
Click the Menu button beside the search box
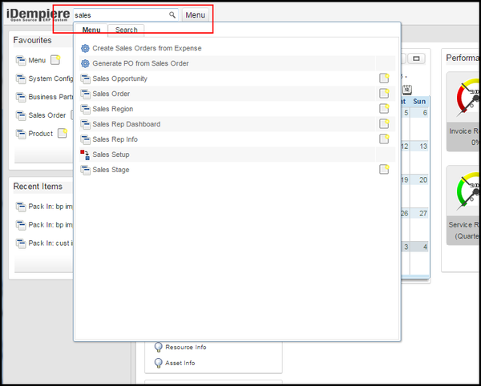coord(196,15)
